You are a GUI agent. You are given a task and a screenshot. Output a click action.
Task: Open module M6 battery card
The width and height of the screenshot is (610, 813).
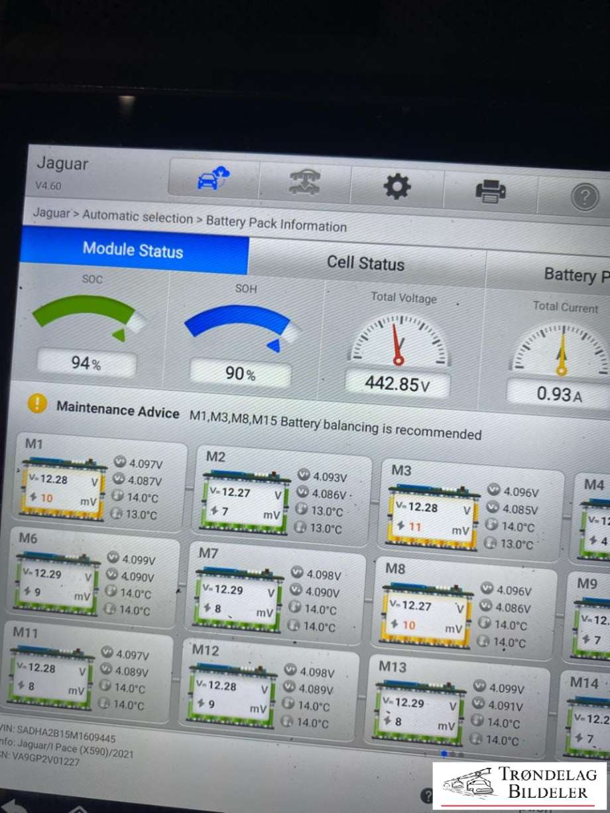[x=94, y=577]
